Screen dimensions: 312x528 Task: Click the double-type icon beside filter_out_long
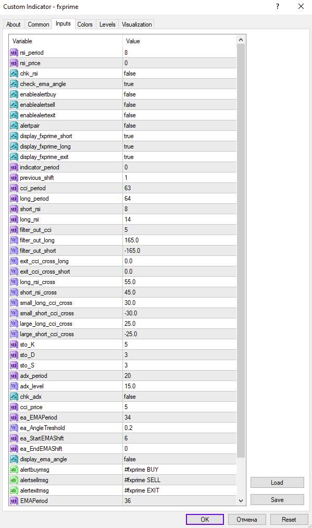click(14, 240)
